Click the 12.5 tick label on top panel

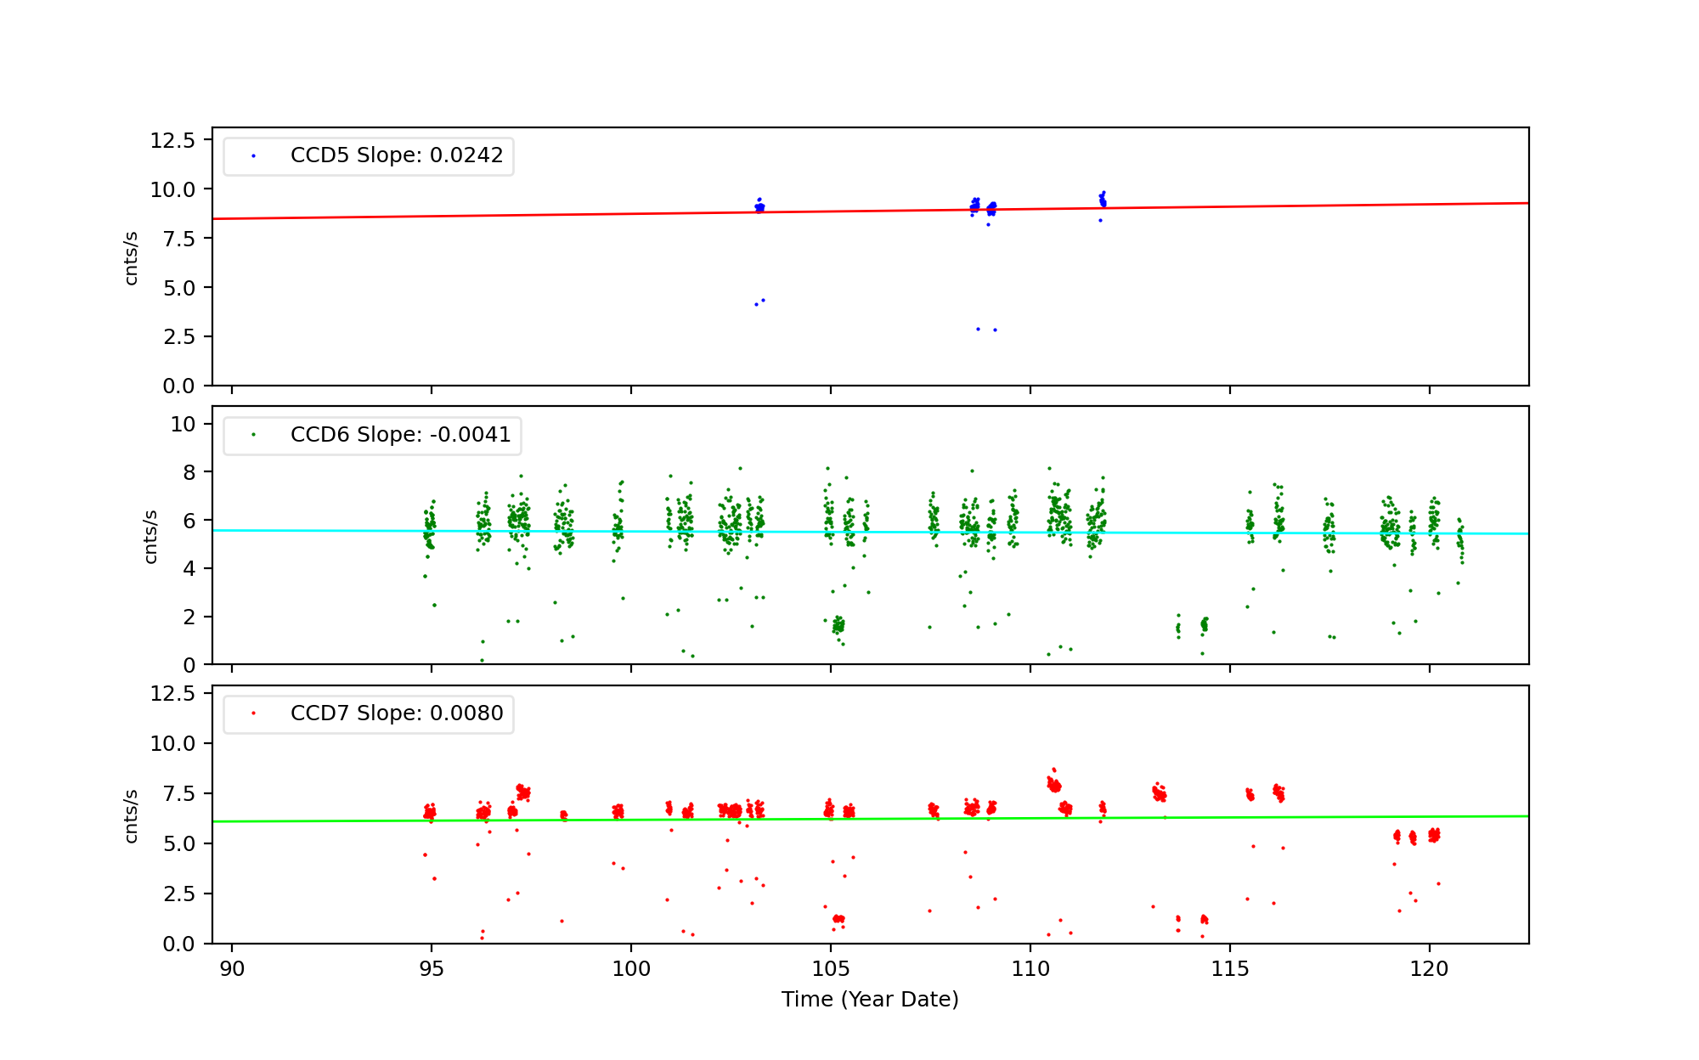coord(172,140)
